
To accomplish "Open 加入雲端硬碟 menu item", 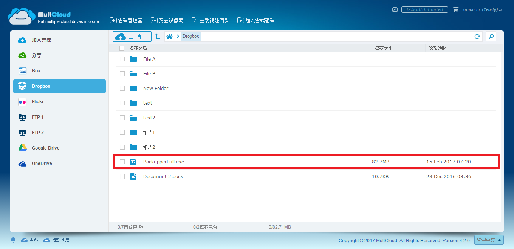I will pos(256,20).
